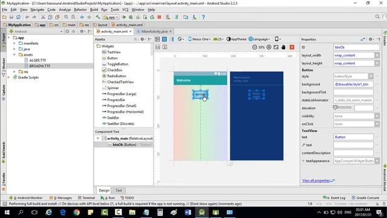This screenshot has width=387, height=218.
Task: Stop the running app with red square
Action: point(160,17)
